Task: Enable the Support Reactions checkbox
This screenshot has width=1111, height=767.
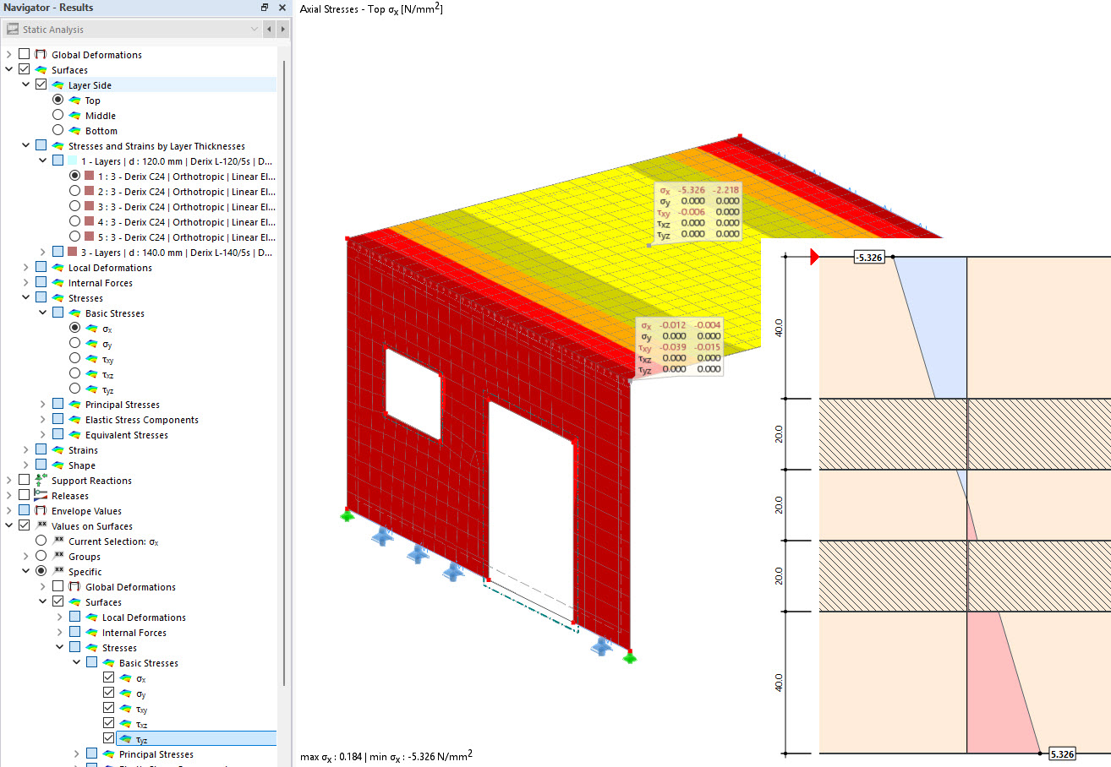Action: click(x=24, y=481)
